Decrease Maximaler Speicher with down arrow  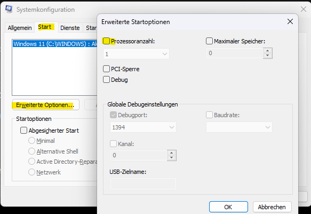(268, 56)
